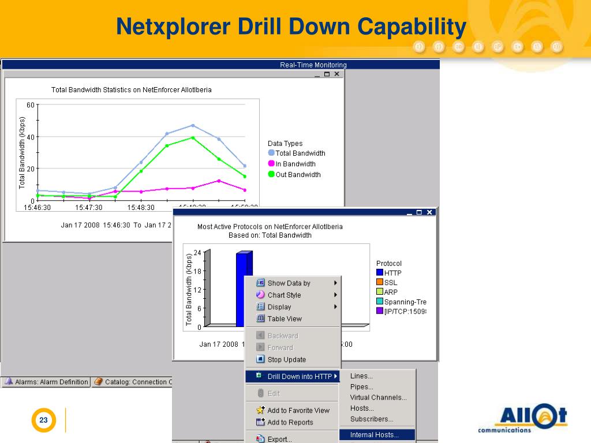Minimize the Most Active Protocols window

click(409, 213)
